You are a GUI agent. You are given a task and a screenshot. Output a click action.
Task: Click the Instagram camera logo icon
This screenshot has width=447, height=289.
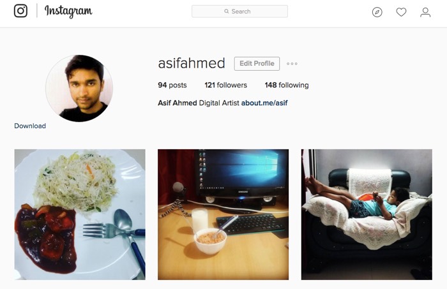point(21,11)
